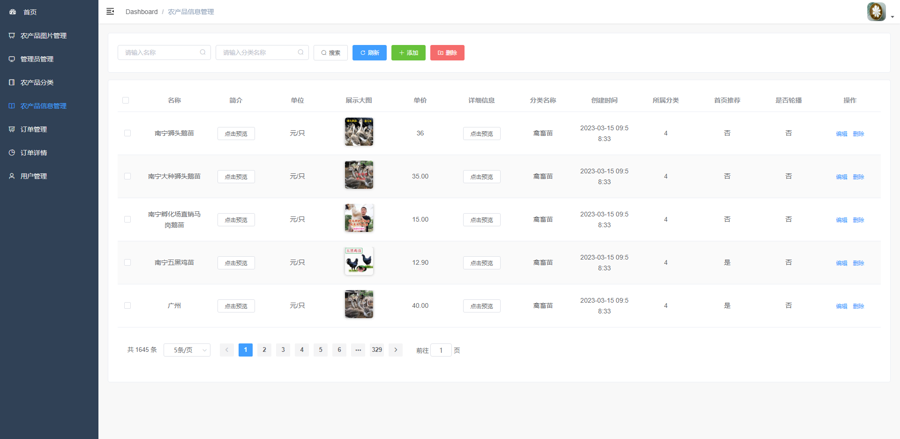Go to Dashboard via the breadcrumb
The height and width of the screenshot is (439, 900).
[141, 12]
